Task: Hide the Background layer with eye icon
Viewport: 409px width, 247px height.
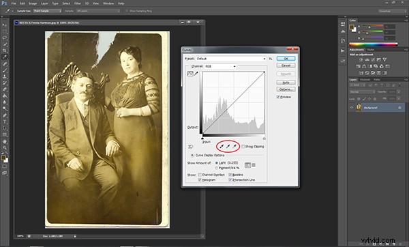Action: point(352,108)
